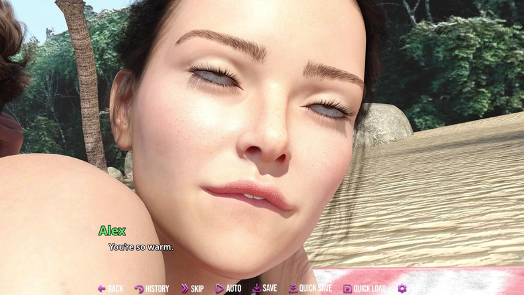Click the dialogue line "You're so warm."
Screen dimensions: 524x295
click(141, 247)
